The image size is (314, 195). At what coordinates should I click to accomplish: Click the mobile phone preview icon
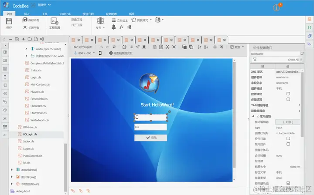tap(100, 53)
